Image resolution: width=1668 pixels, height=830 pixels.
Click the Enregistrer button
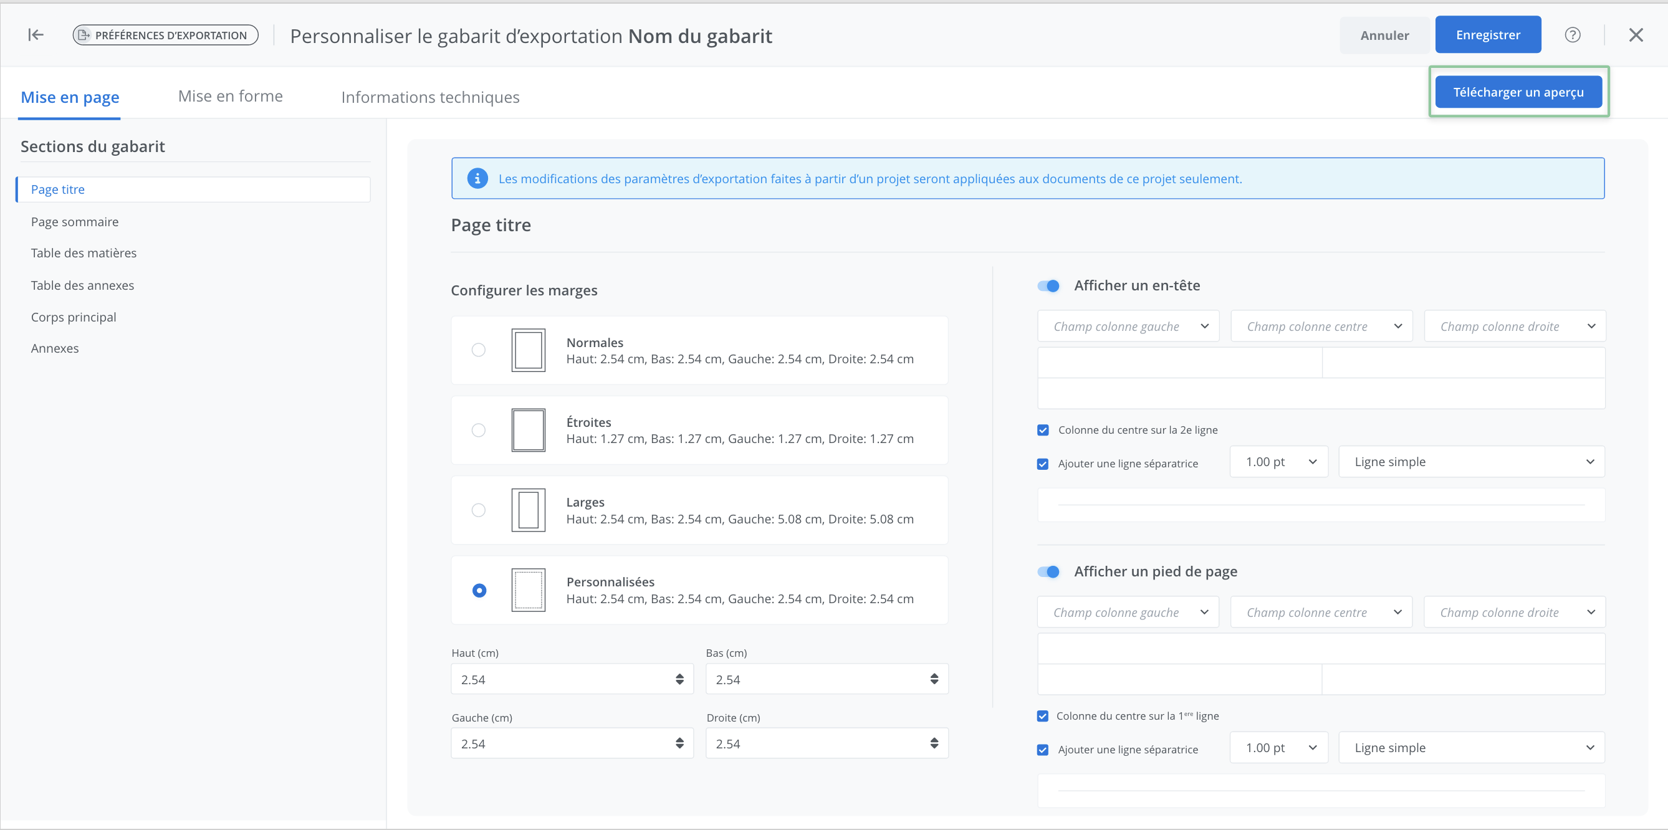point(1487,35)
